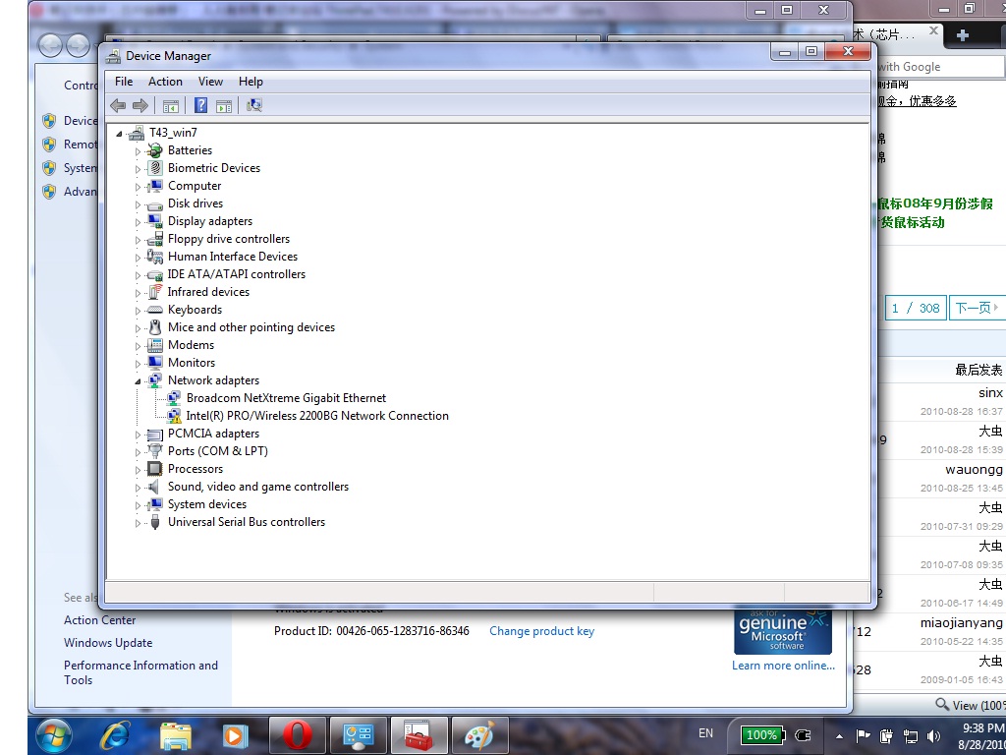Select the Network adapters label
This screenshot has width=1006, height=755.
click(213, 380)
